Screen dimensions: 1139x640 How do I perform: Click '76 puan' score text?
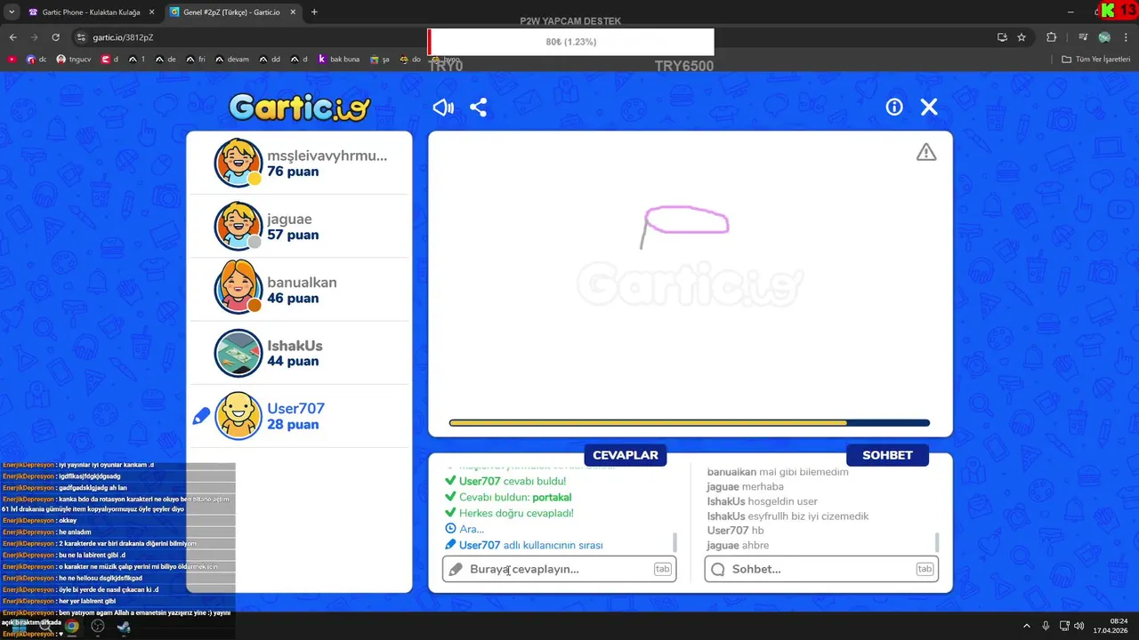[293, 172]
